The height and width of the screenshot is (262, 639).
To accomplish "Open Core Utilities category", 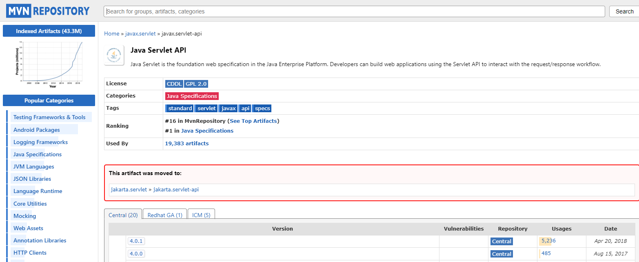I will [30, 204].
